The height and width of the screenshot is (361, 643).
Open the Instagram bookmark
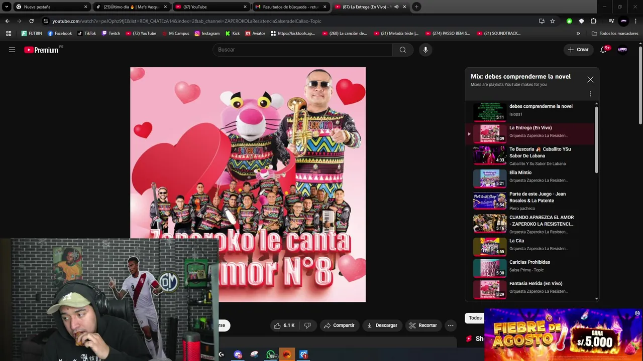(207, 34)
